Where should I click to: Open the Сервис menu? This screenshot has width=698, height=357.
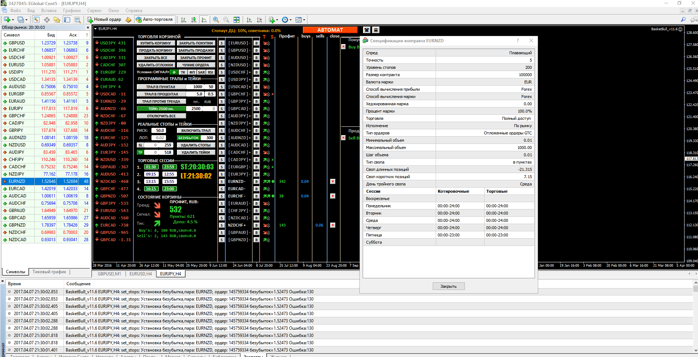[x=94, y=11]
